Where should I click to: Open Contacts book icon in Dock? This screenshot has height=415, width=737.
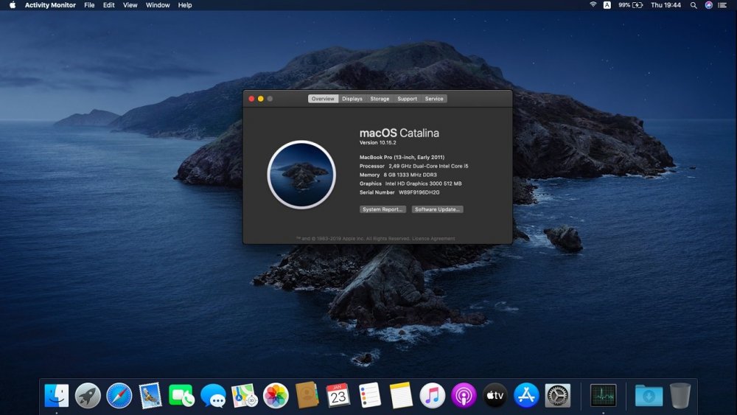[x=307, y=395]
